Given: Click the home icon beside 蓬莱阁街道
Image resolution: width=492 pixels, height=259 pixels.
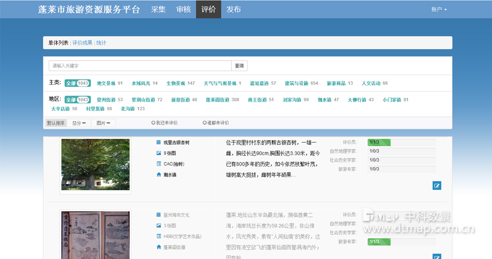Looking at the screenshot, I should click(159, 247).
